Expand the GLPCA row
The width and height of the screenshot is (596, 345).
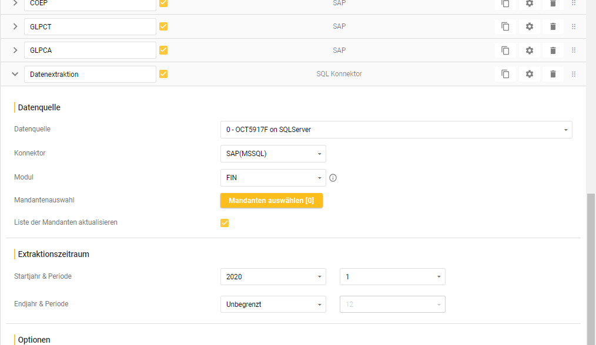[x=15, y=50]
